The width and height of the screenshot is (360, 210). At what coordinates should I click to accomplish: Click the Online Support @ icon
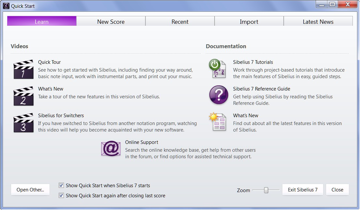(111, 148)
